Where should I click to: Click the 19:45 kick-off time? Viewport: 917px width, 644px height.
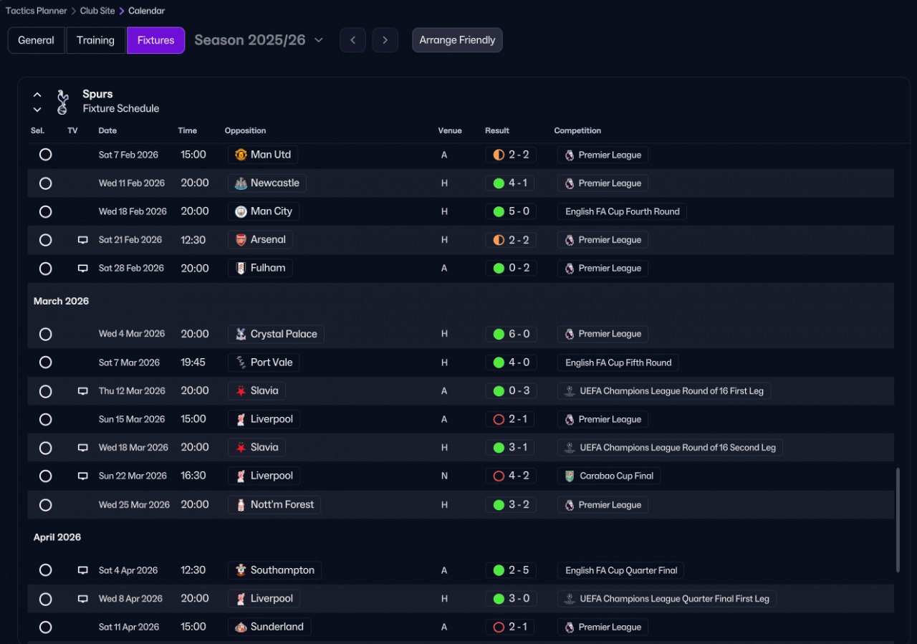(x=193, y=362)
